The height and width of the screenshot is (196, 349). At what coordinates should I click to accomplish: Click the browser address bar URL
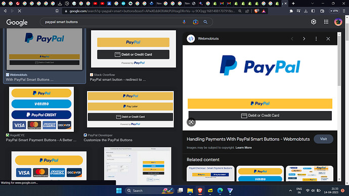click(x=152, y=11)
